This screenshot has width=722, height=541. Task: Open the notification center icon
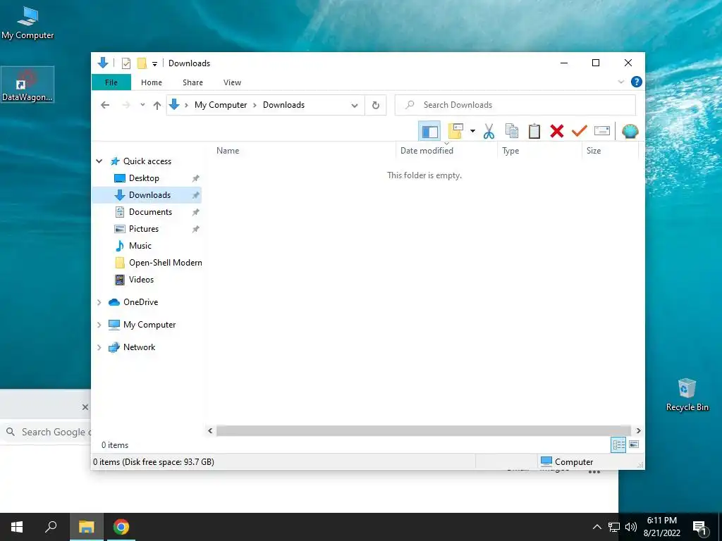tap(699, 528)
